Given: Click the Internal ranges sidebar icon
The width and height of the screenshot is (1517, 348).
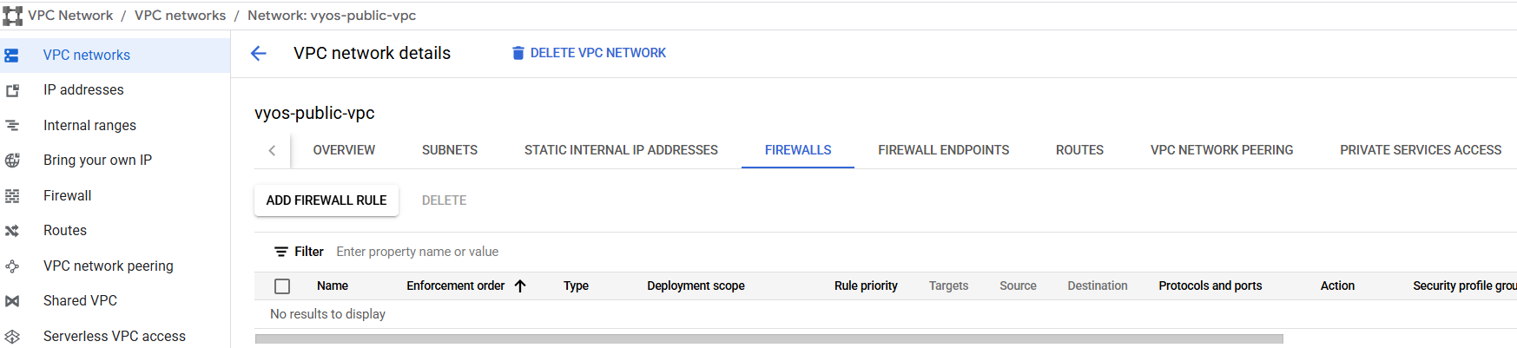Looking at the screenshot, I should 12,126.
